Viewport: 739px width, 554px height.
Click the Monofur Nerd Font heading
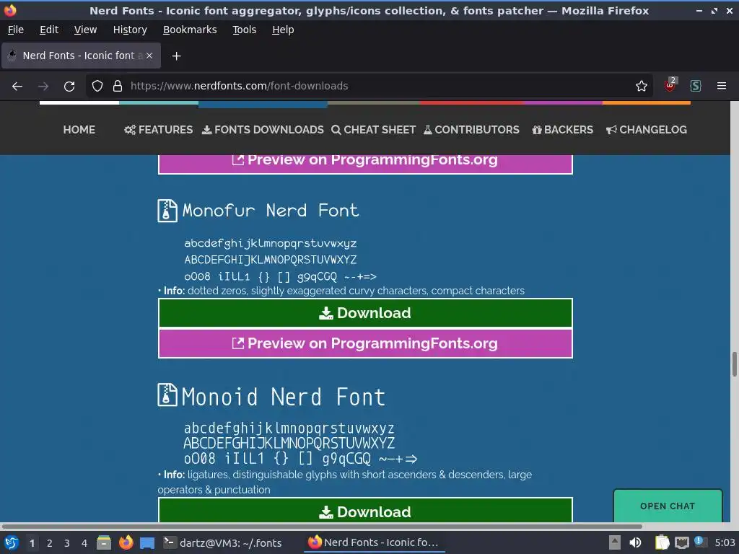click(271, 211)
